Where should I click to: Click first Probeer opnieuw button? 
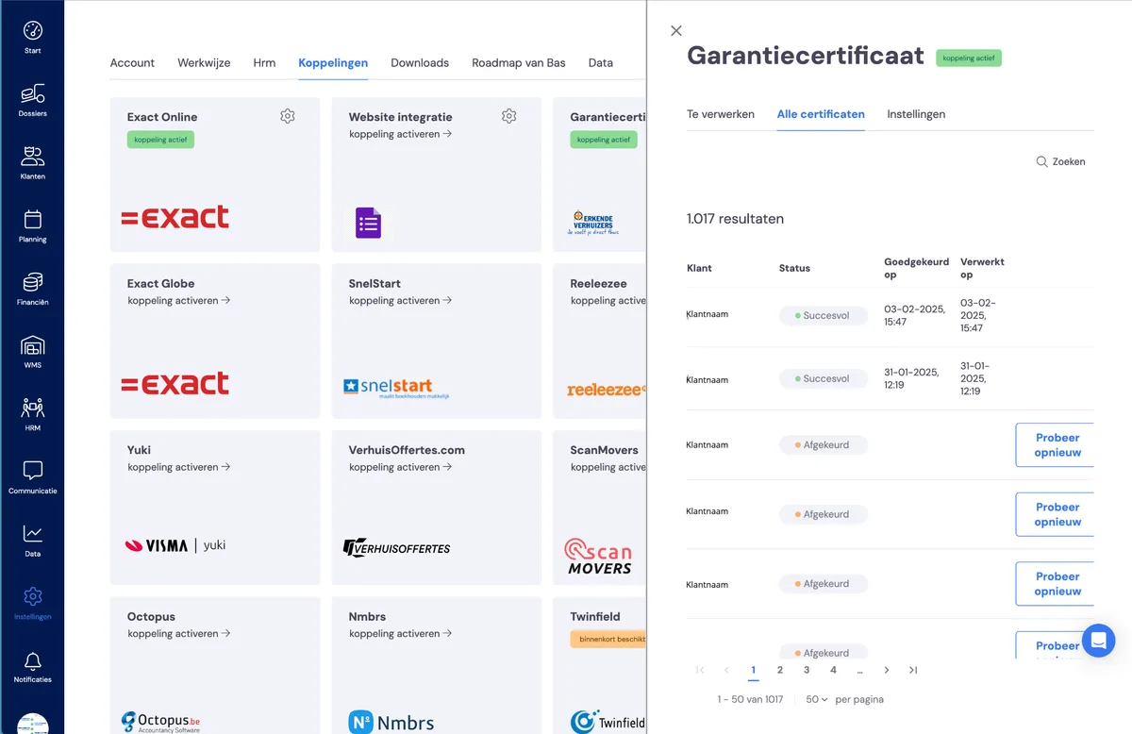point(1055,445)
